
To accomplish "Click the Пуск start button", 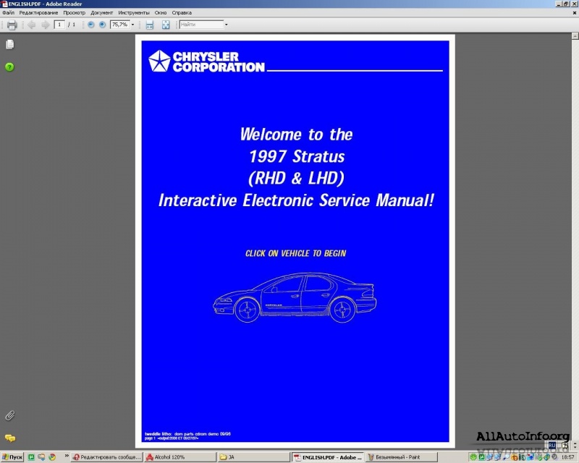I will click(12, 457).
